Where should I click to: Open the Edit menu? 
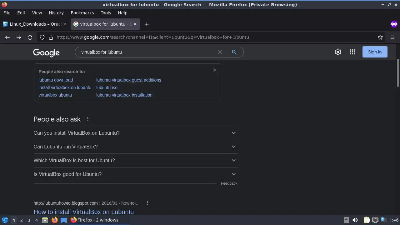click(x=21, y=13)
